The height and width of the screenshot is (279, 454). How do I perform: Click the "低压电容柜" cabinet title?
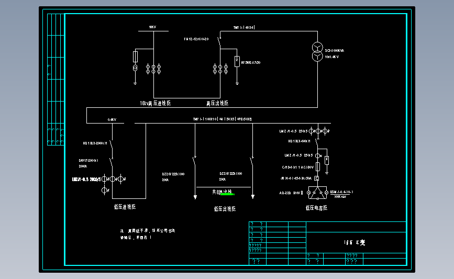316,208
